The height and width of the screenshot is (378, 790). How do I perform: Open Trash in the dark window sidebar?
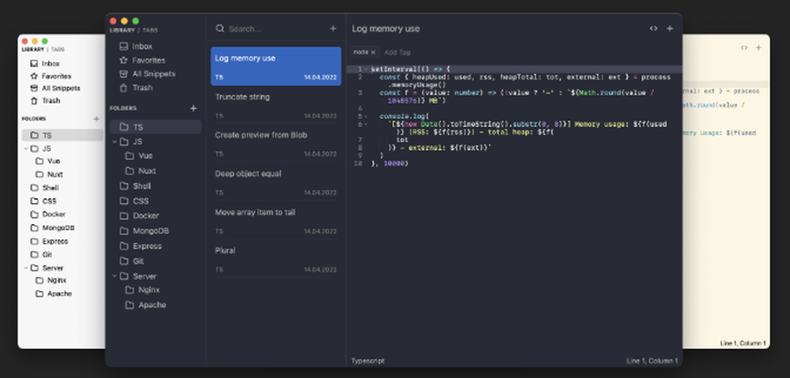pyautogui.click(x=136, y=88)
